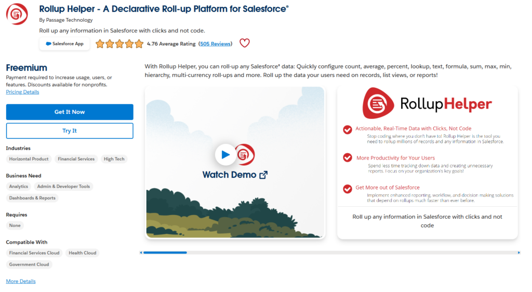
Task: Click the Compatible With section label
Action: [26, 242]
